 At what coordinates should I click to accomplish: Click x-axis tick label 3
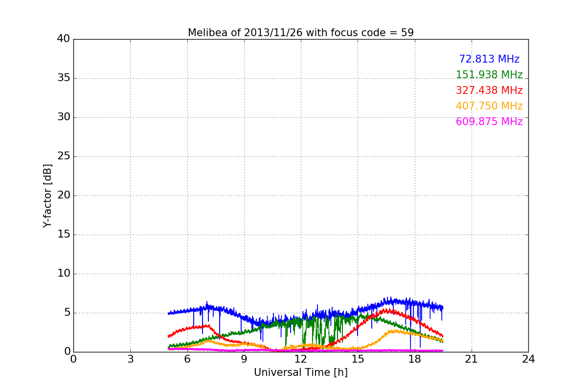click(x=130, y=359)
